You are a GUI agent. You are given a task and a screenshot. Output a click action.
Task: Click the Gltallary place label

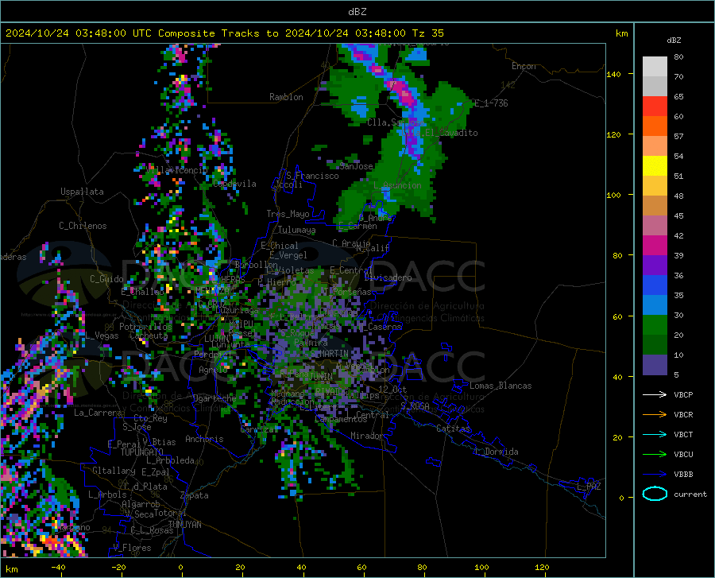tap(114, 471)
